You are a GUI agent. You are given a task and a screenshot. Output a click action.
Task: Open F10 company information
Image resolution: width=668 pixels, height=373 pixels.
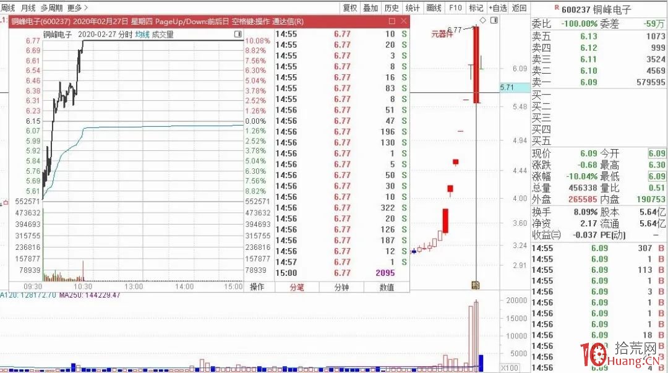tap(455, 7)
